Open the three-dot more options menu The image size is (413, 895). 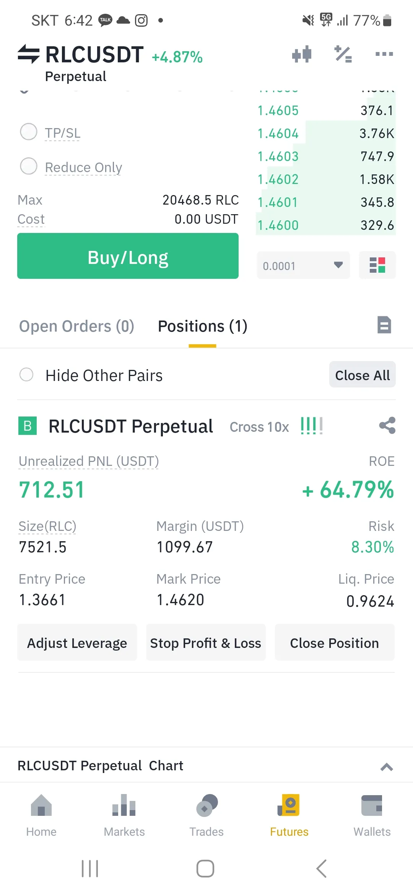click(384, 54)
